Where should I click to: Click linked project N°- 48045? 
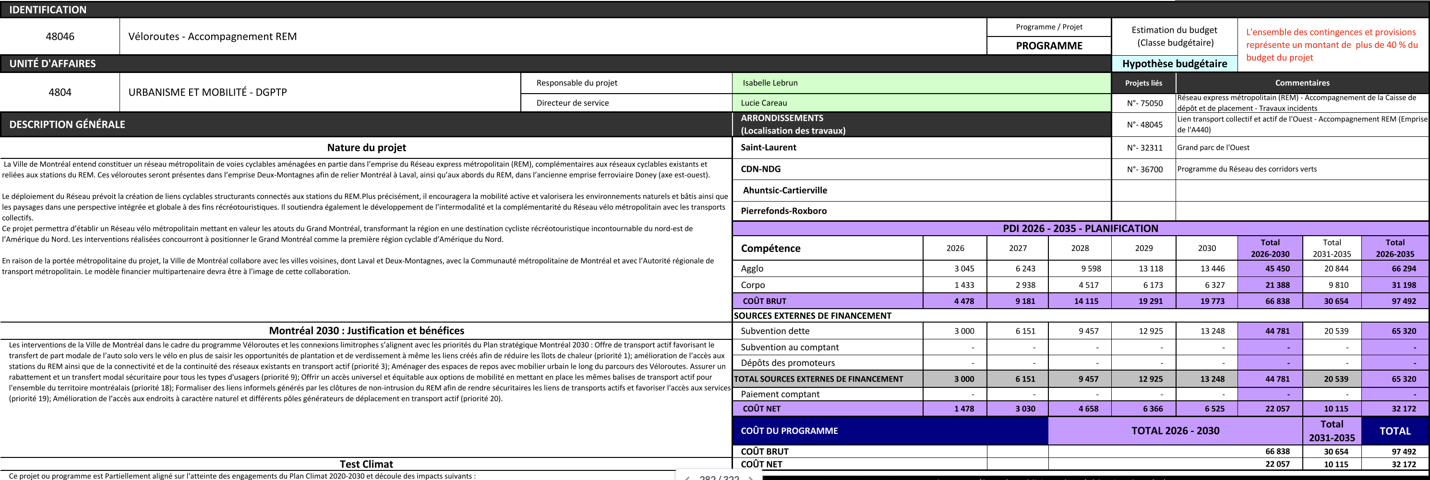[1144, 124]
